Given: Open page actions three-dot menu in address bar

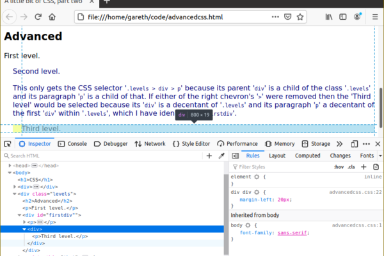Looking at the screenshot, I should (275, 17).
